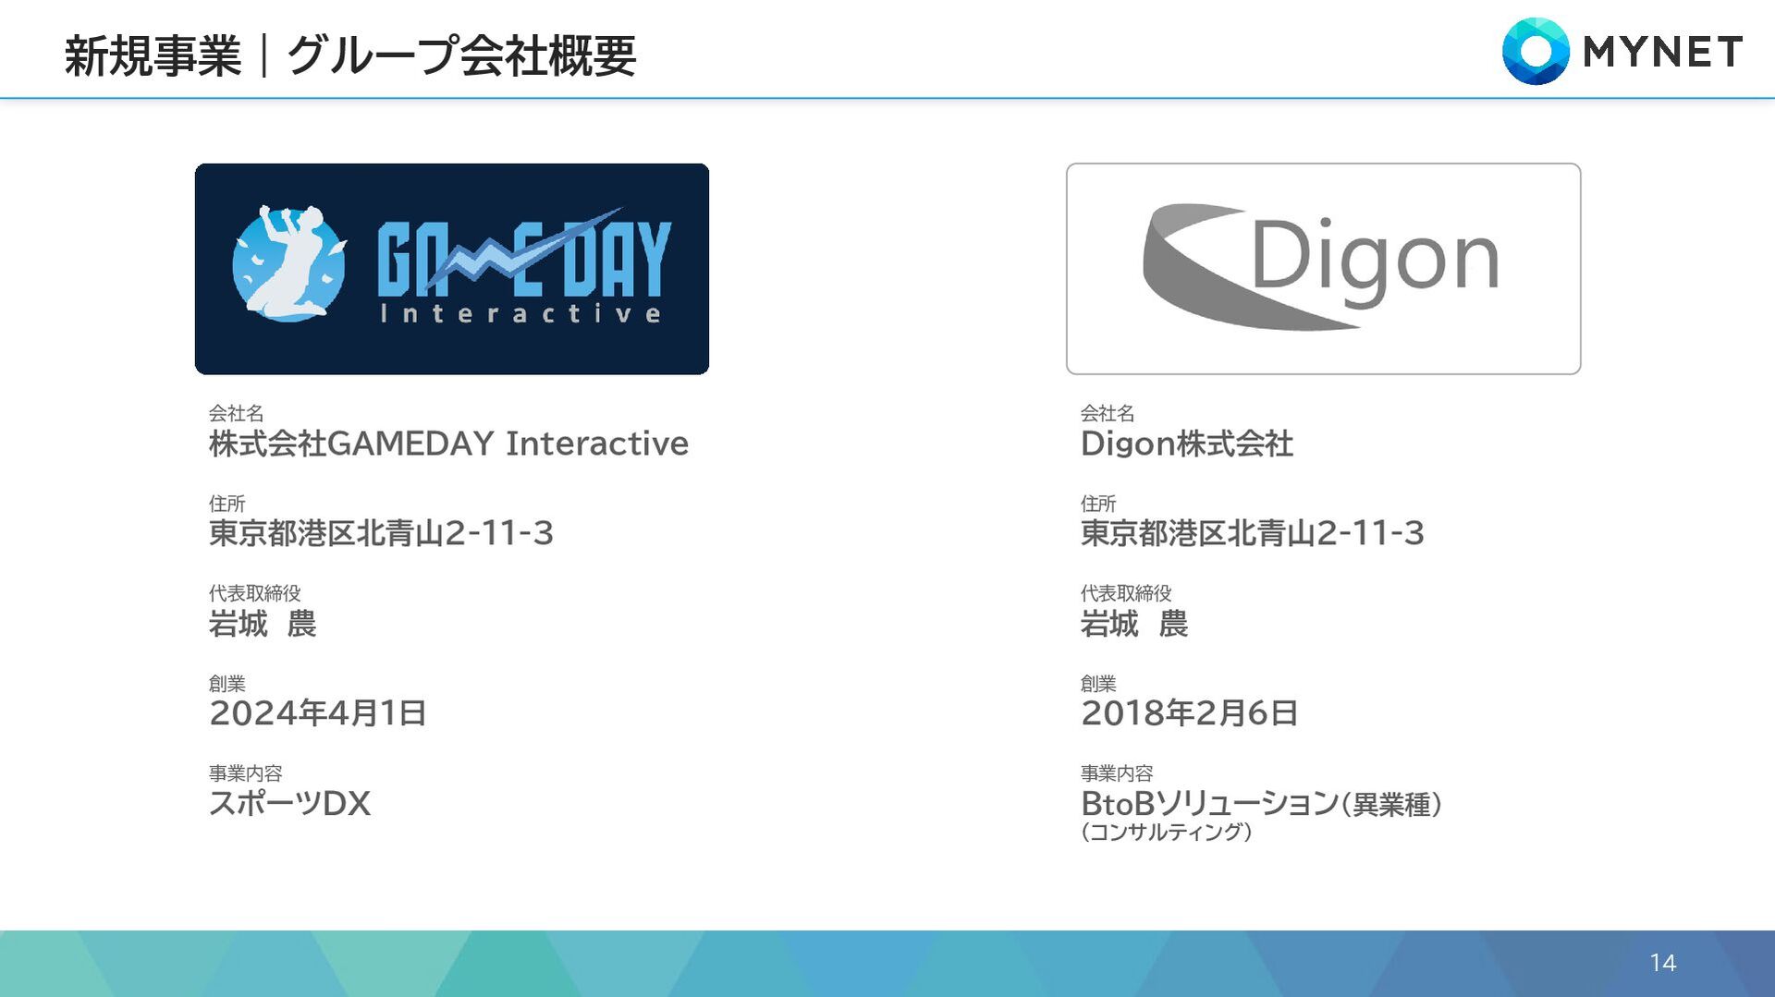
Task: Select the text Digon株式会社
Action: [1187, 444]
